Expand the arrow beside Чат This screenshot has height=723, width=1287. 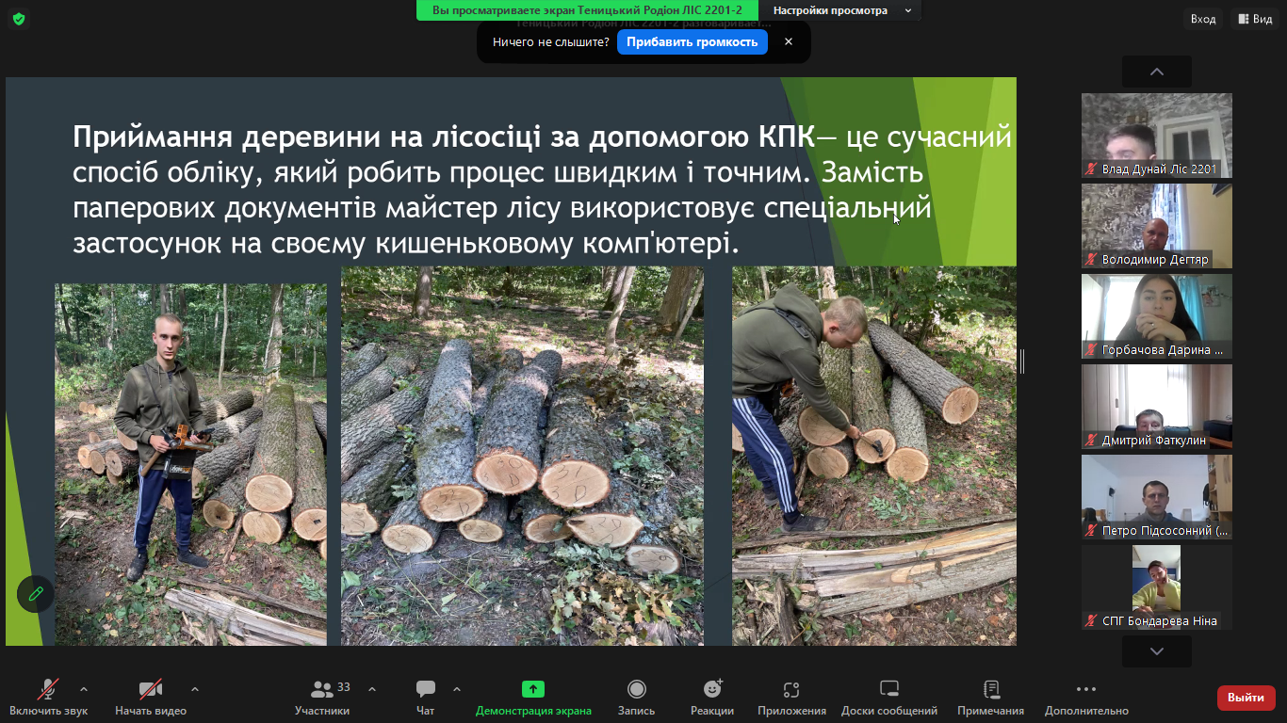[457, 688]
